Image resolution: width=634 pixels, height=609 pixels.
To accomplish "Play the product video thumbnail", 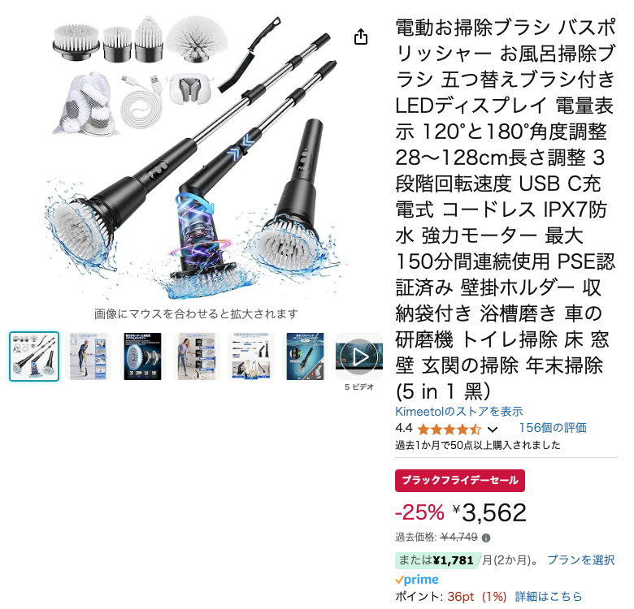I will click(x=359, y=356).
